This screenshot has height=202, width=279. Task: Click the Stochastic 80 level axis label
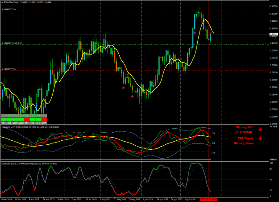(271, 169)
